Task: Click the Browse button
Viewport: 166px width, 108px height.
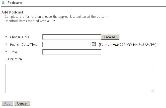Action: (x=110, y=37)
